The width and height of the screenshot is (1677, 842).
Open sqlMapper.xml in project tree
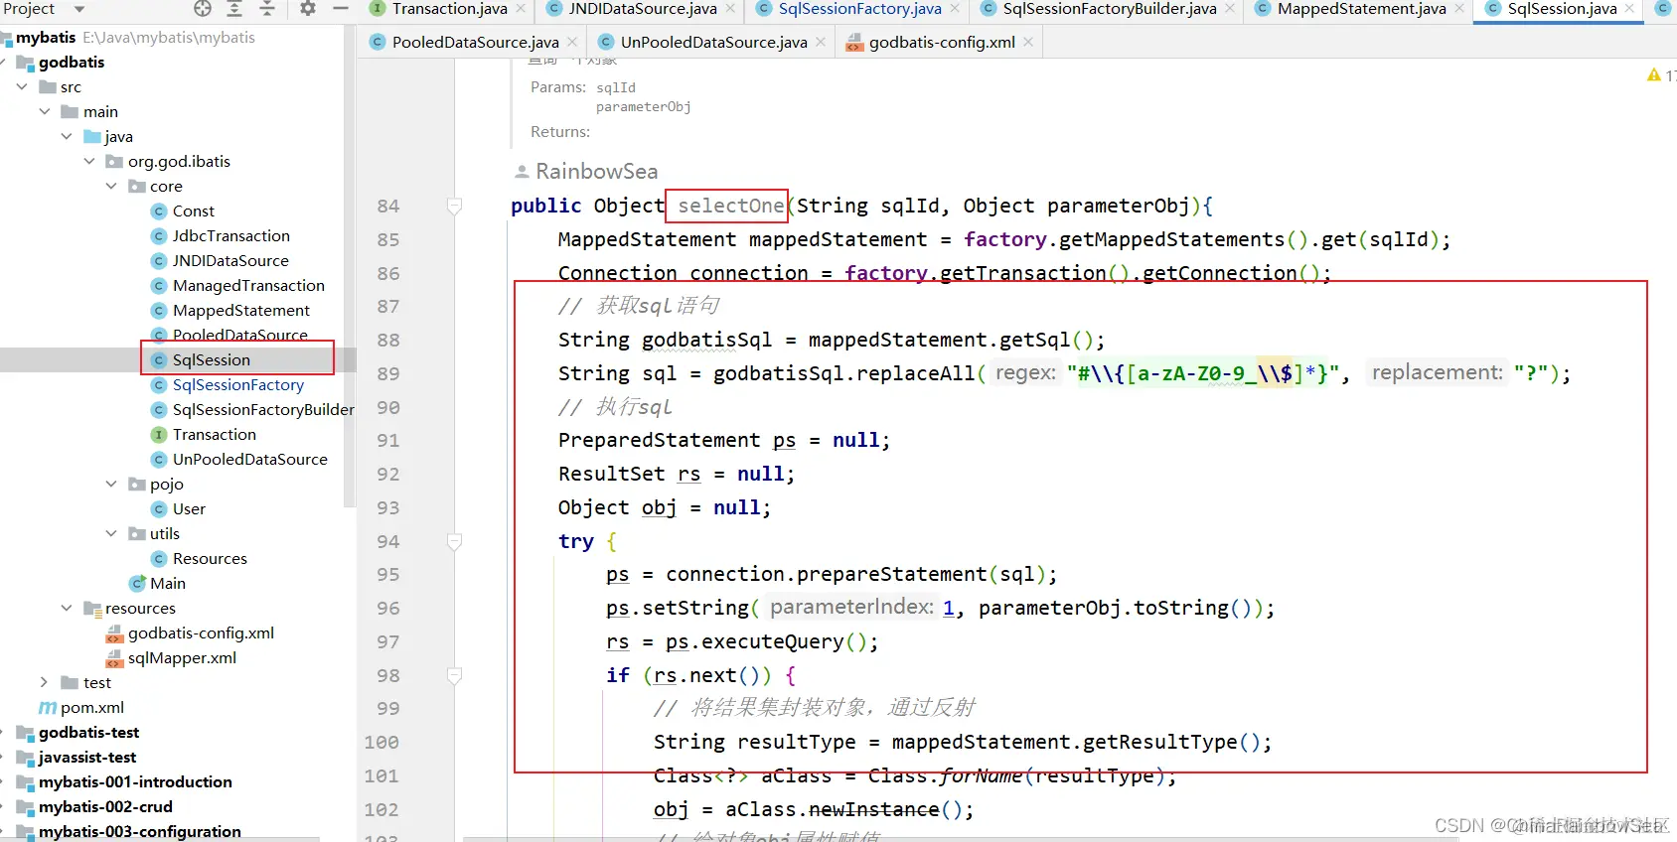[x=182, y=657]
